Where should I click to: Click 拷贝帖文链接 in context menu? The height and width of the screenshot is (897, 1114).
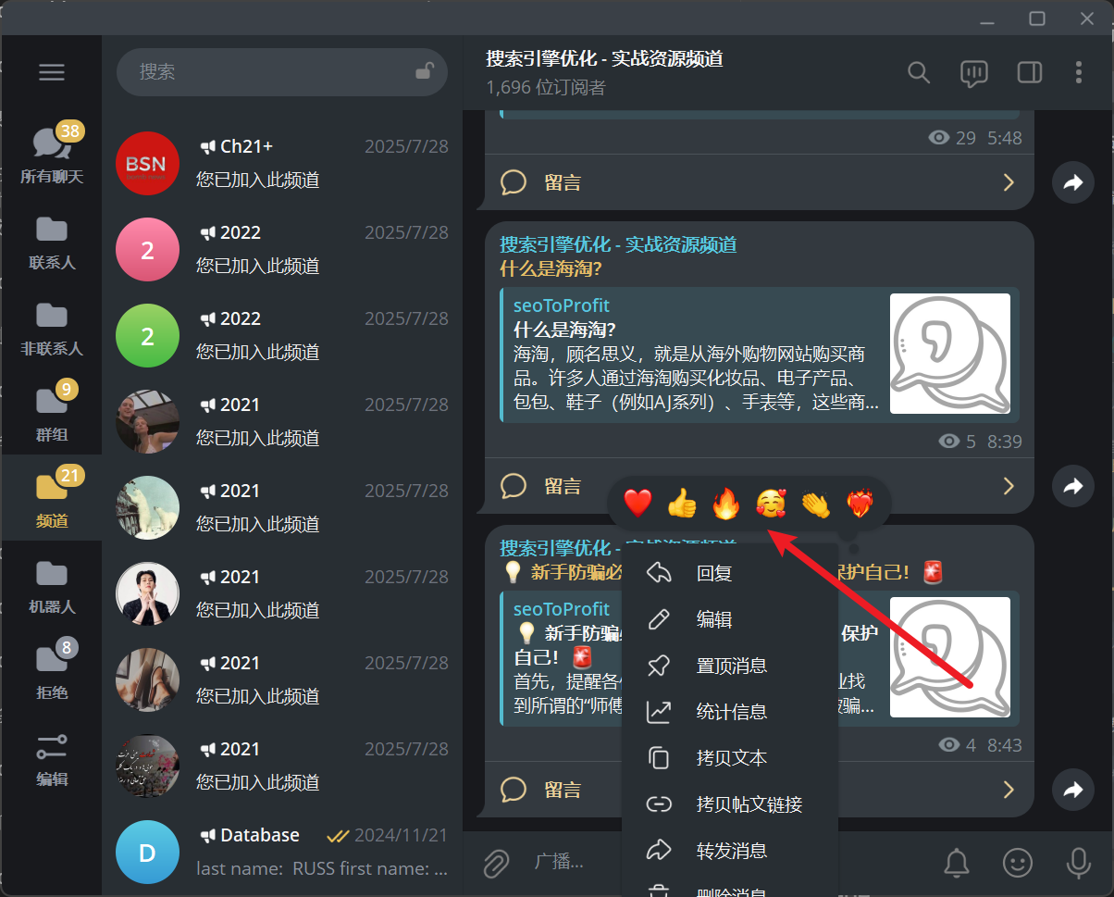point(749,804)
